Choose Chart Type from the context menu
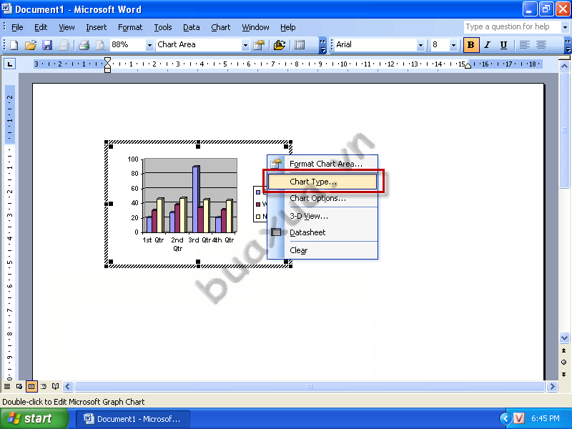 pos(322,182)
